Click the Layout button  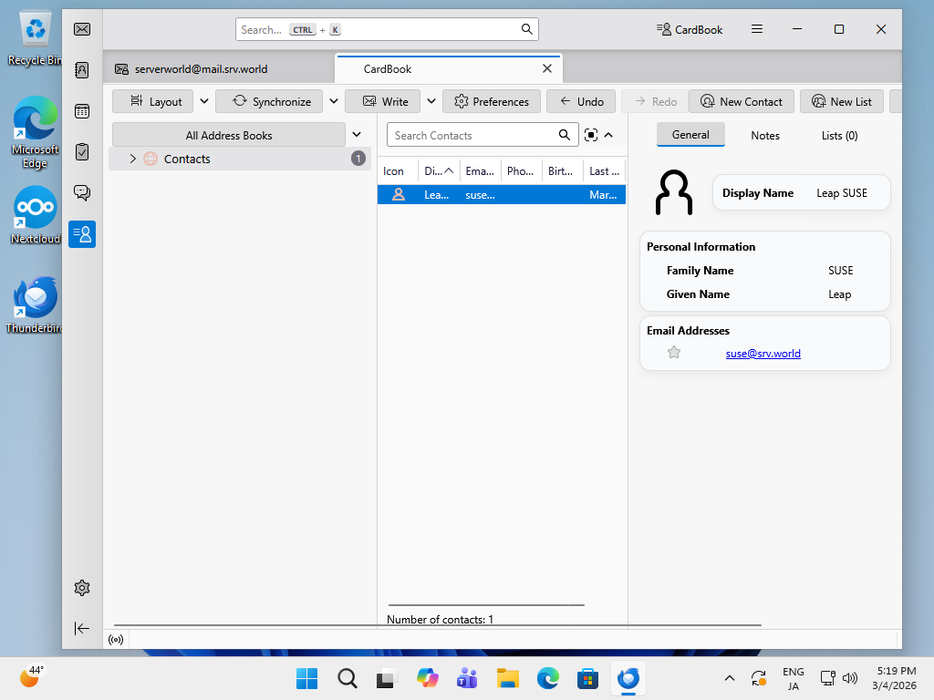pos(153,101)
